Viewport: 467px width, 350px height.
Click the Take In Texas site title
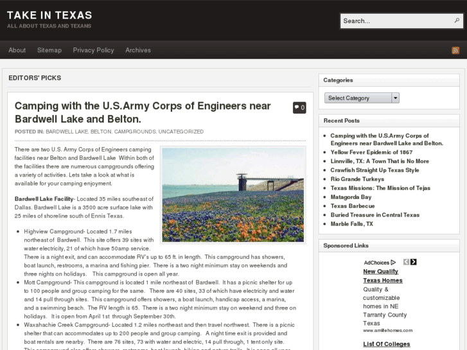click(x=49, y=15)
